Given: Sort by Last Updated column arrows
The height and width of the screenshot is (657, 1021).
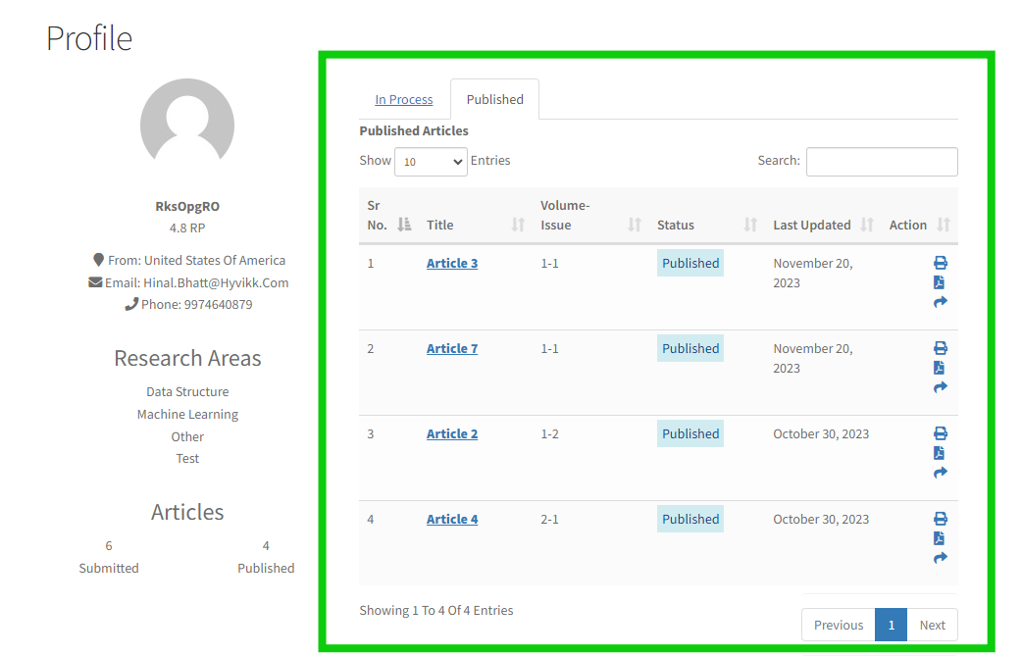Looking at the screenshot, I should click(x=867, y=225).
